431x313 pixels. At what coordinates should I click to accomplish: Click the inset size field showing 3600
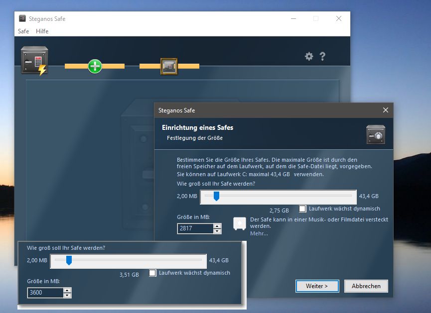(x=45, y=293)
